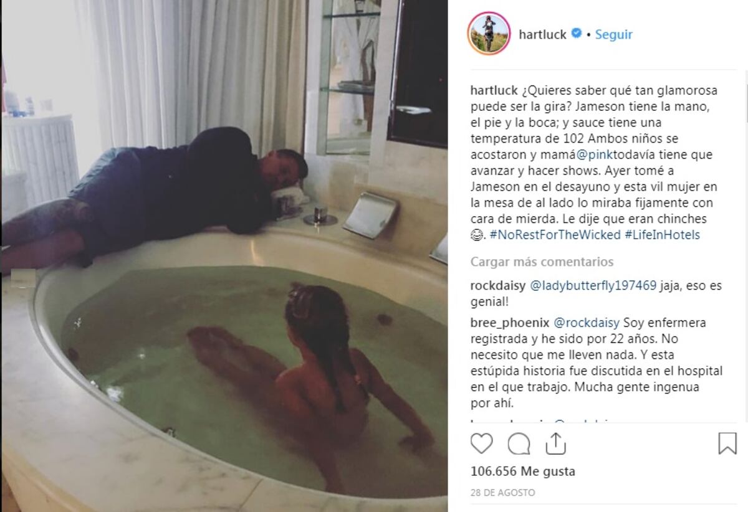748x512 pixels.
Task: Open the hartluck username in the header
Action: (x=542, y=34)
